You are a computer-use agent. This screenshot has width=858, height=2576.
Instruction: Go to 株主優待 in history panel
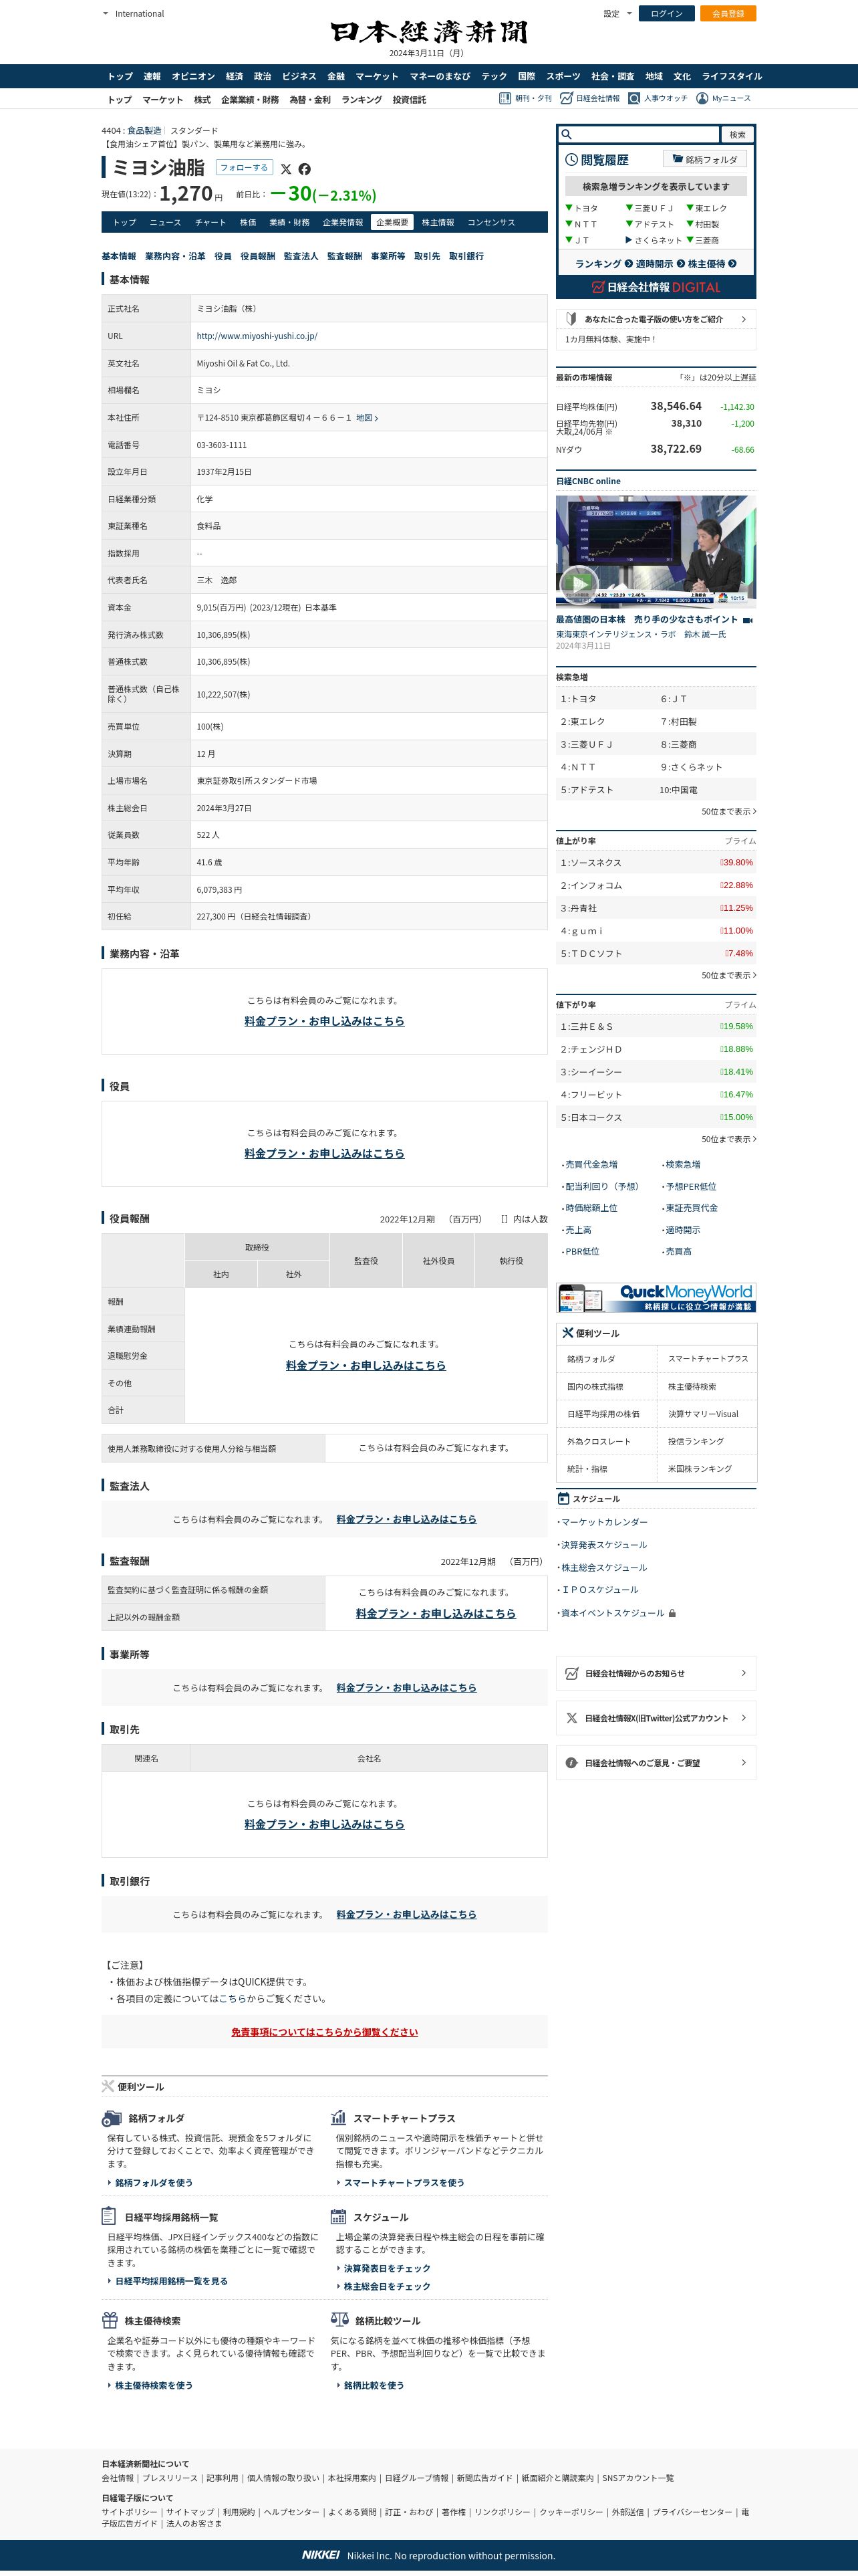click(x=711, y=264)
